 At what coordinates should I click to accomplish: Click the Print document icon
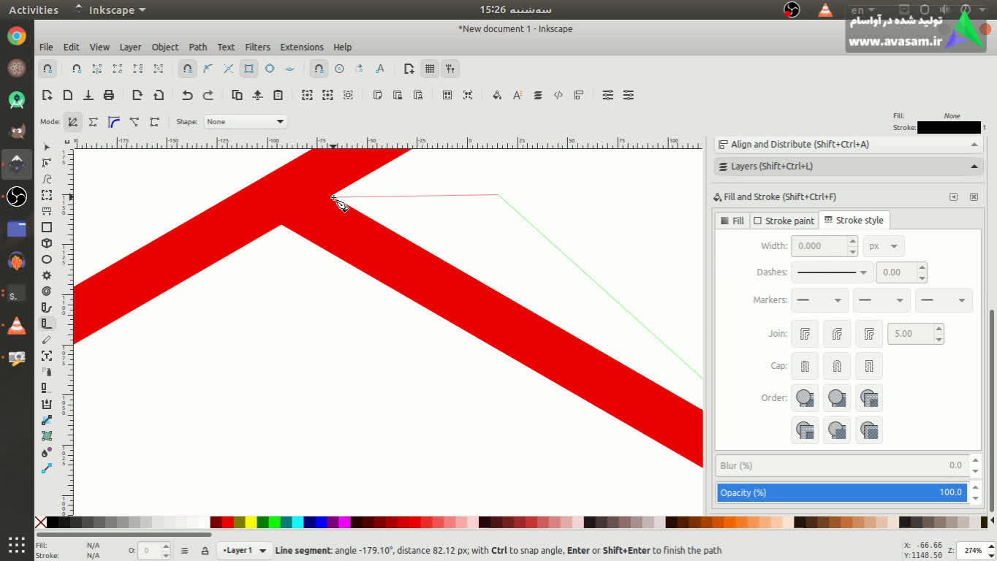tap(109, 95)
